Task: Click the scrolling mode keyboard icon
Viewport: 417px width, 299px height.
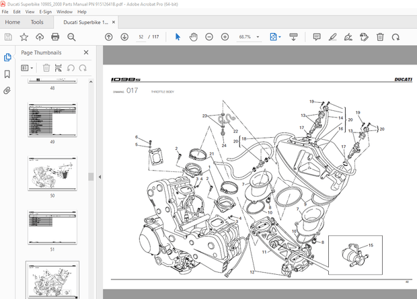Action: point(293,37)
